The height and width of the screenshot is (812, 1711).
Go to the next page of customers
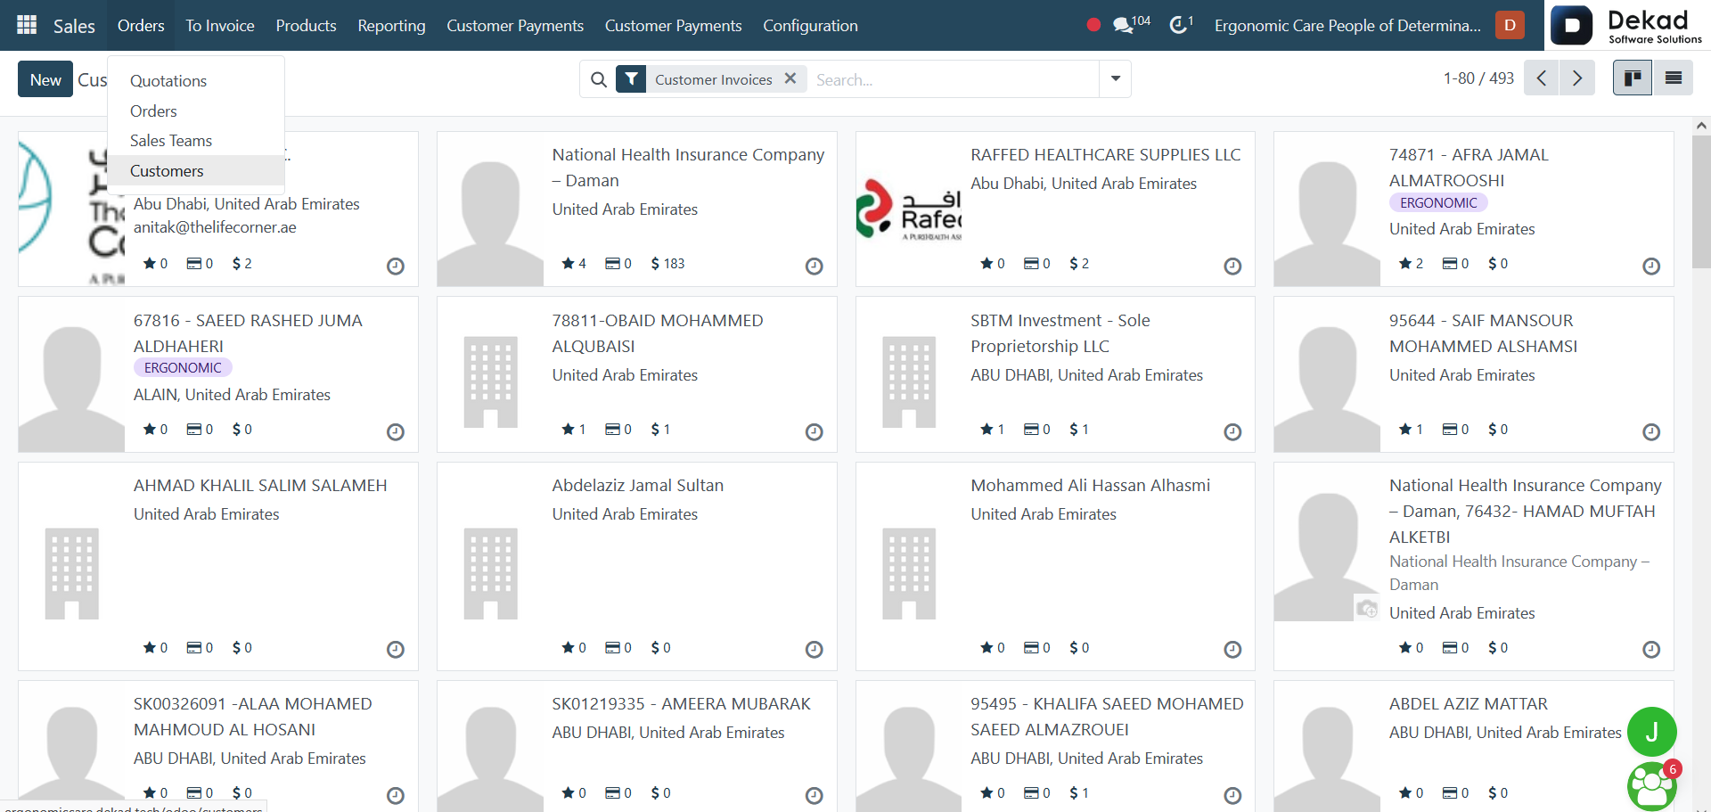1577,78
